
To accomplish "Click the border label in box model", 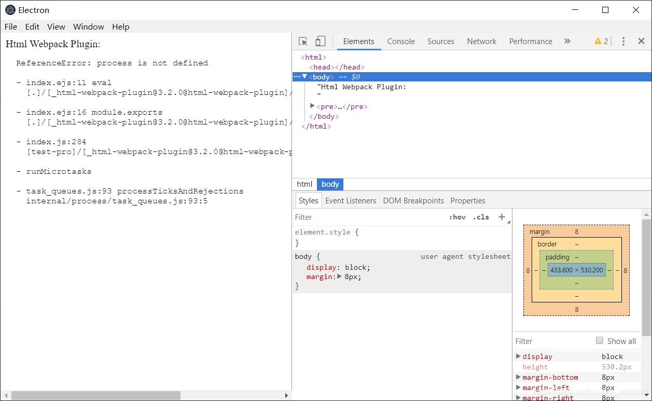I will (x=547, y=244).
